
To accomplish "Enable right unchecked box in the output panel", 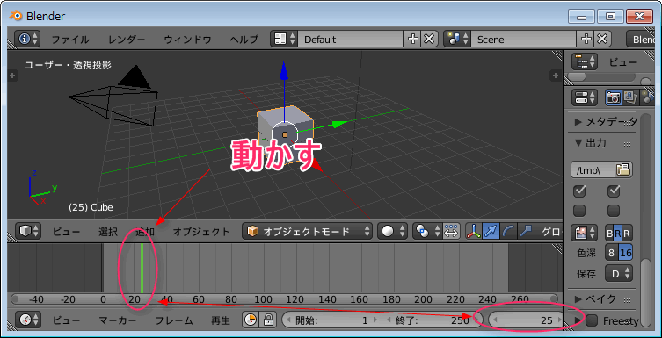I will coord(614,211).
